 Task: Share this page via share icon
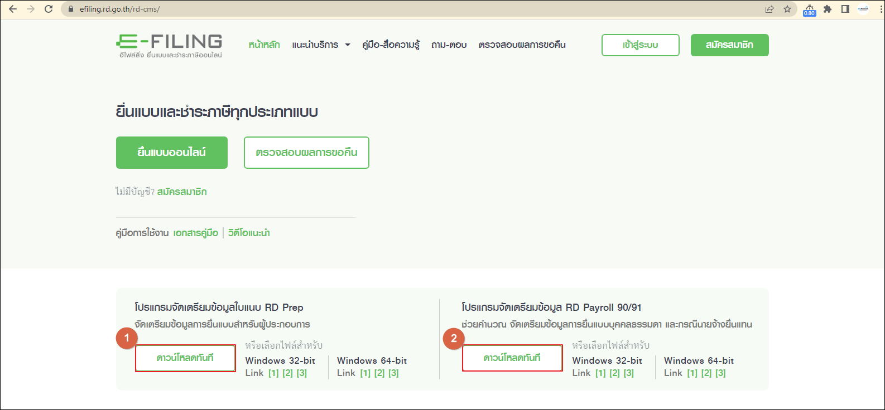coord(769,9)
